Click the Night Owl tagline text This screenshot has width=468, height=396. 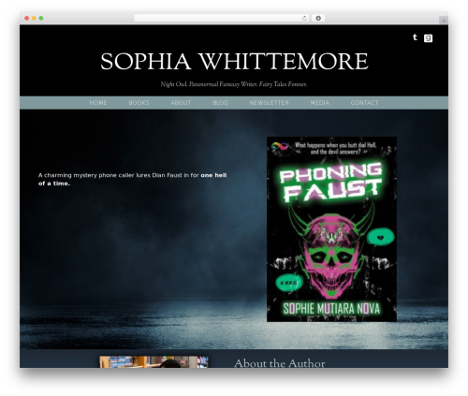click(x=234, y=84)
